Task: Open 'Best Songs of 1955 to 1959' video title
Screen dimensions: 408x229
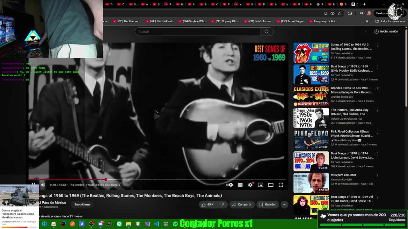Action: point(352,69)
